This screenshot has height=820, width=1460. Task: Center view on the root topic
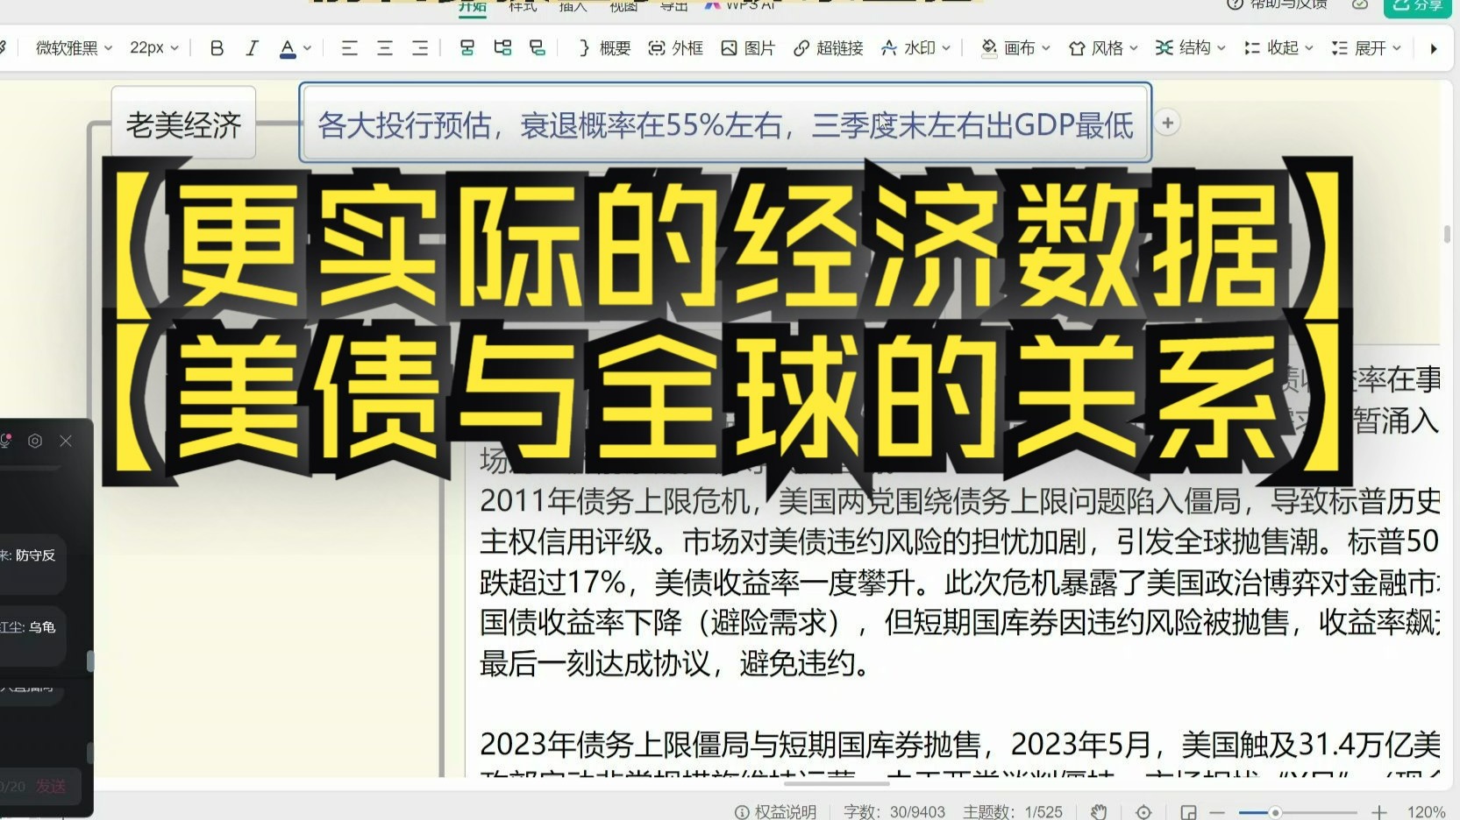click(x=1143, y=812)
